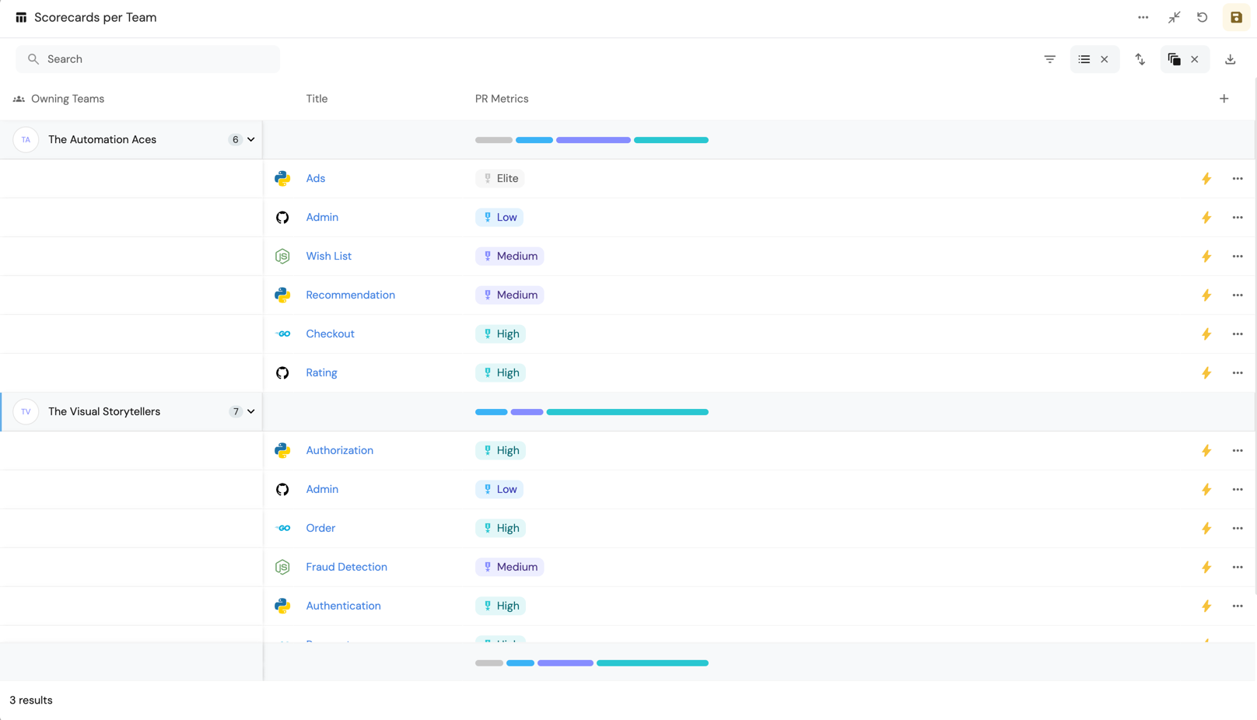
Task: Click the filter icon in toolbar
Action: coord(1049,59)
